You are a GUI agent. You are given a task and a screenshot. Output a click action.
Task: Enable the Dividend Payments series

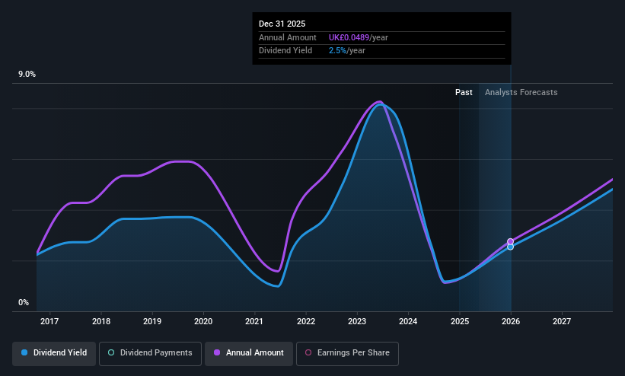150,353
